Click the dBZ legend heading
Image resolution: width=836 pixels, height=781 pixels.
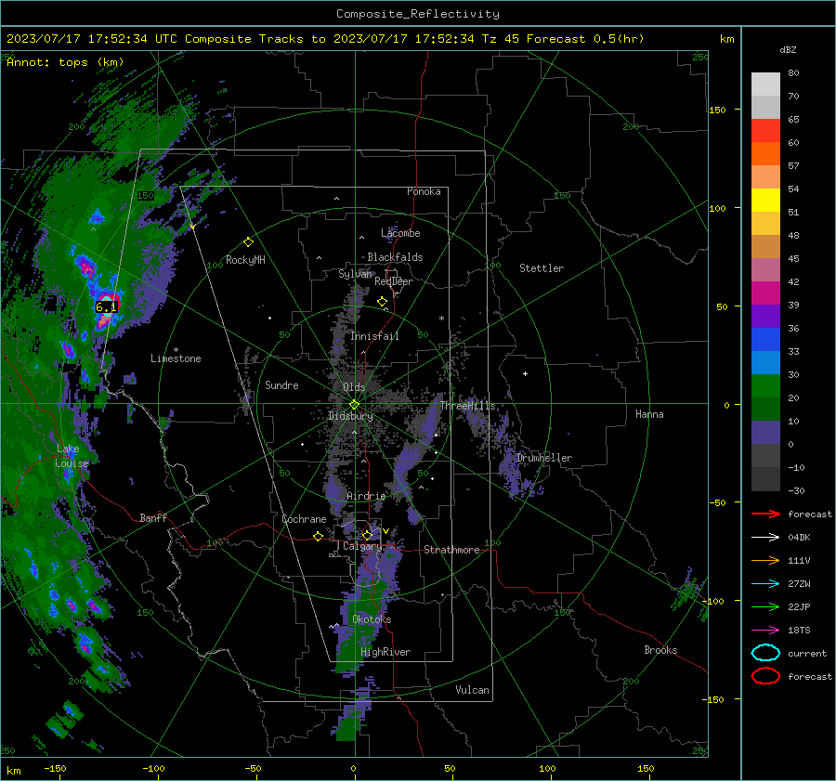[788, 49]
